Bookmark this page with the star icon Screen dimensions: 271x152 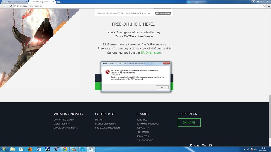[x=264, y=6]
